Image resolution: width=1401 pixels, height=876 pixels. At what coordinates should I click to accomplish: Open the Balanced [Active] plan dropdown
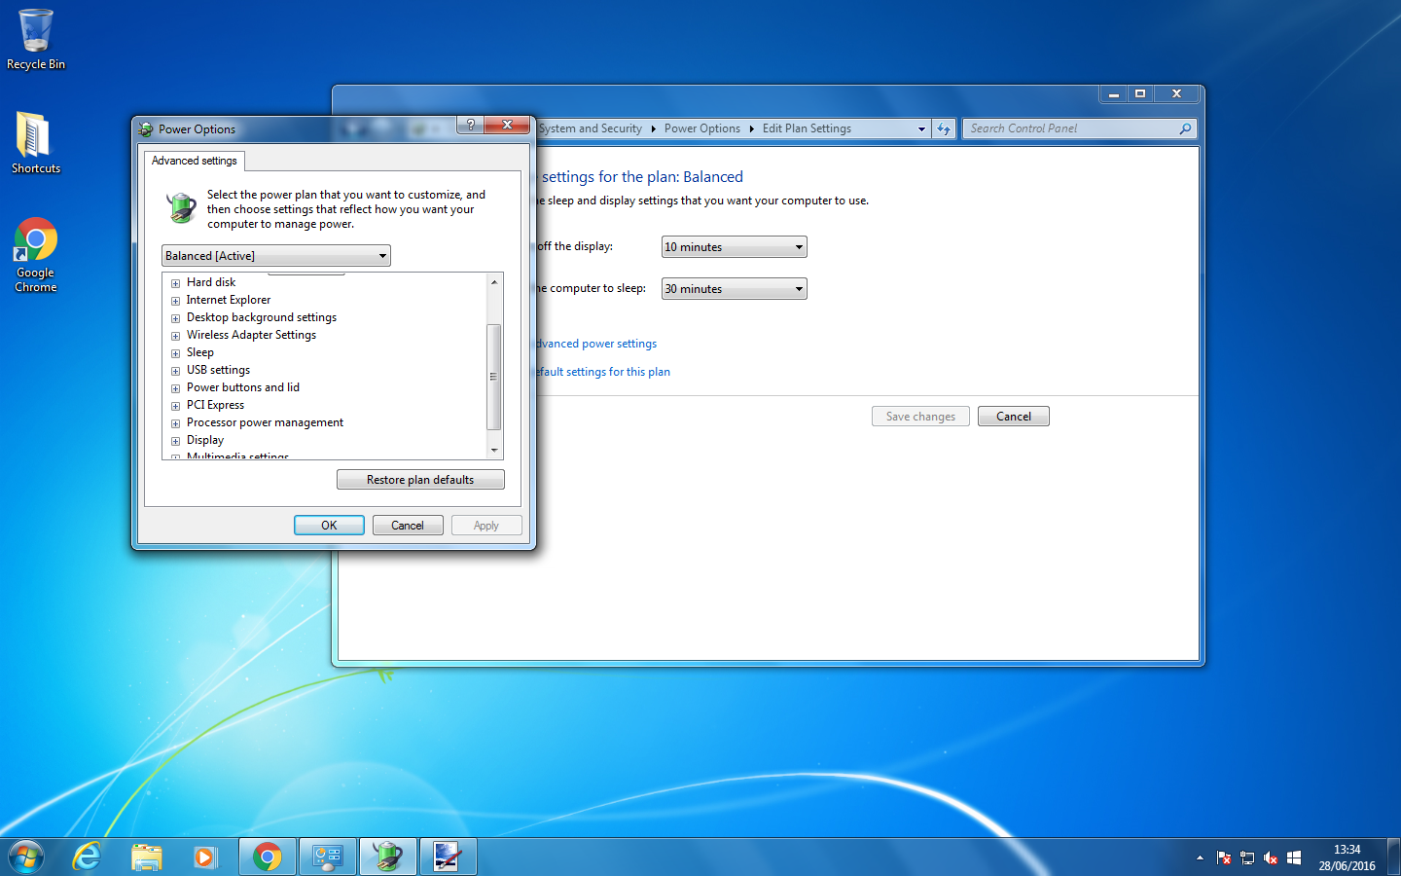(275, 256)
